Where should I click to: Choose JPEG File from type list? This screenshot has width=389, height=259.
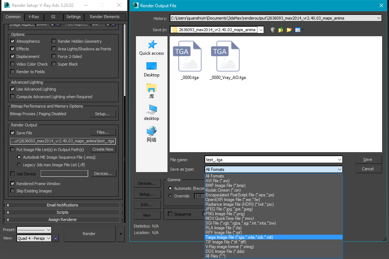274,209
